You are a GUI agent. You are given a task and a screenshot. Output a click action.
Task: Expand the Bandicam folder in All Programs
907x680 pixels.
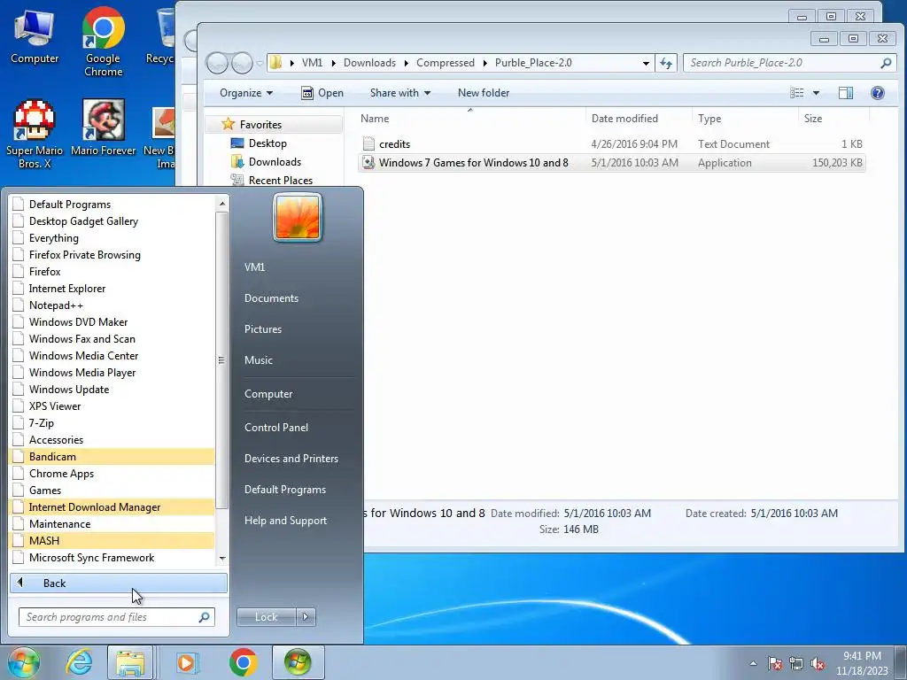click(112, 457)
